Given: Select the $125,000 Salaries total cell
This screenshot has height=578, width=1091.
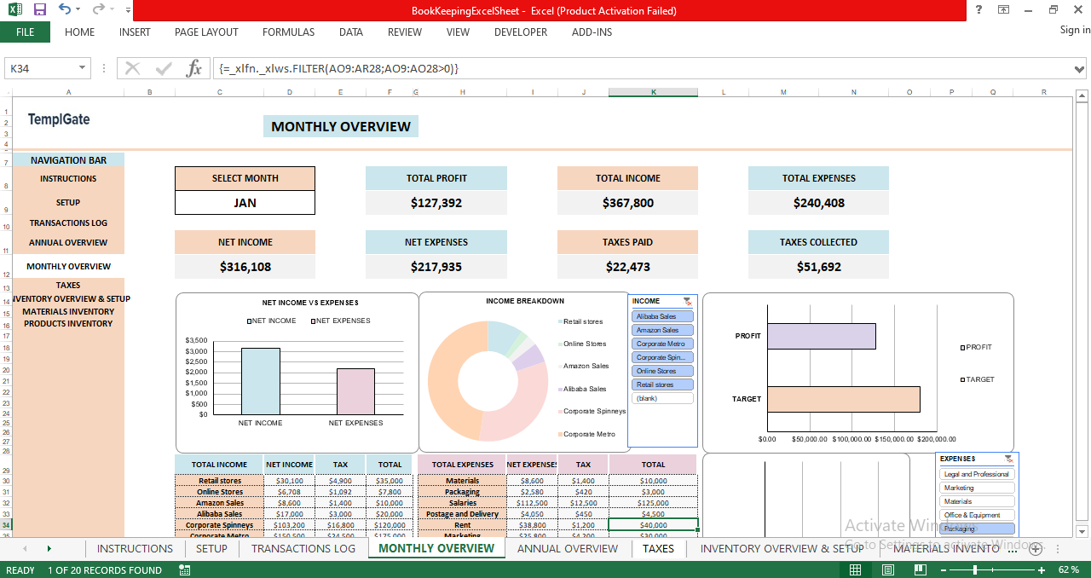Looking at the screenshot, I should [x=654, y=503].
